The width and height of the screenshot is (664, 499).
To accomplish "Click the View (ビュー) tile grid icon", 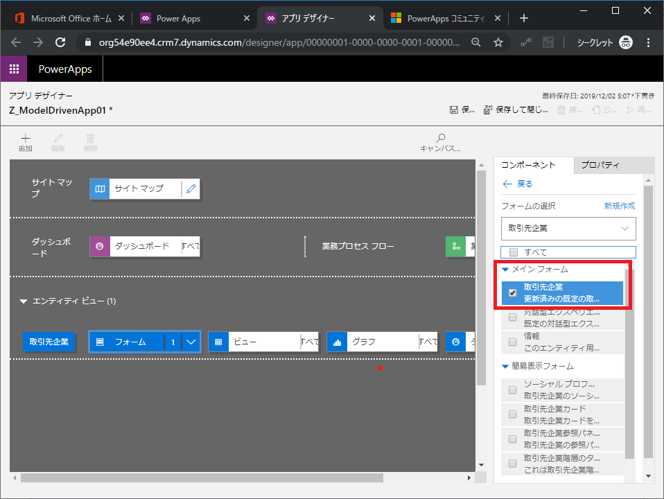I will pos(218,342).
